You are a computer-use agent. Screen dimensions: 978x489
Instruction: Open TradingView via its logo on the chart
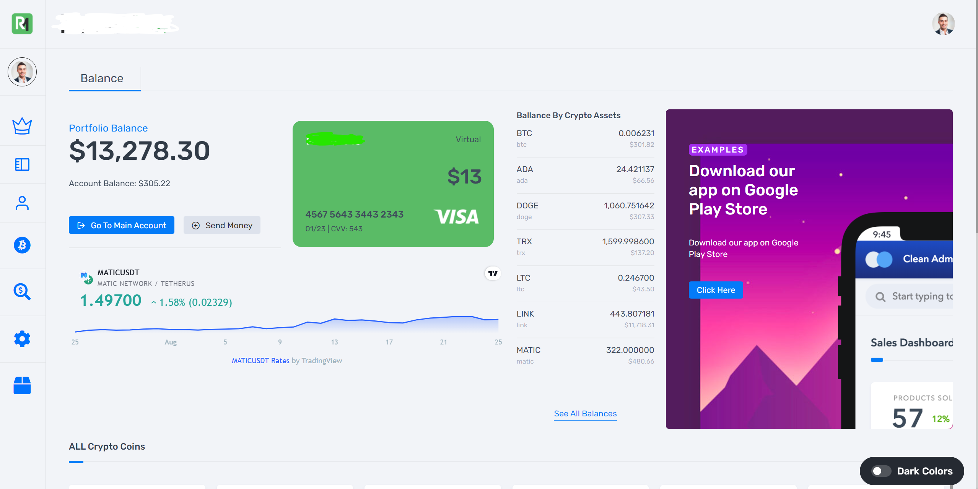click(x=493, y=273)
